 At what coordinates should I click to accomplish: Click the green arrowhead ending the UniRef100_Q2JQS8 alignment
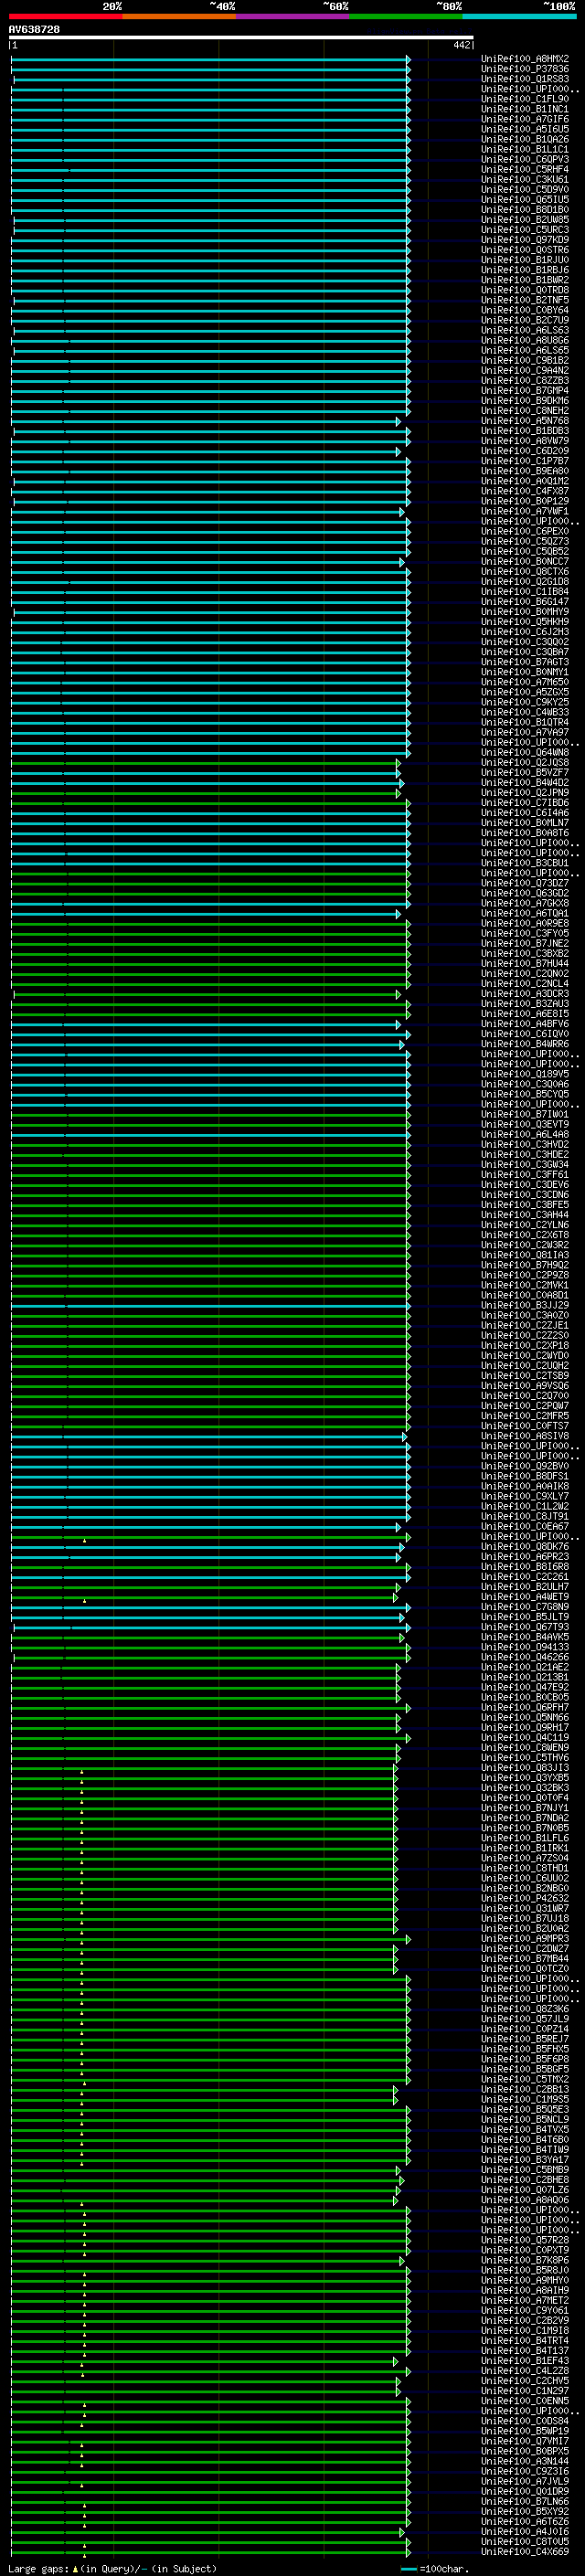[398, 764]
